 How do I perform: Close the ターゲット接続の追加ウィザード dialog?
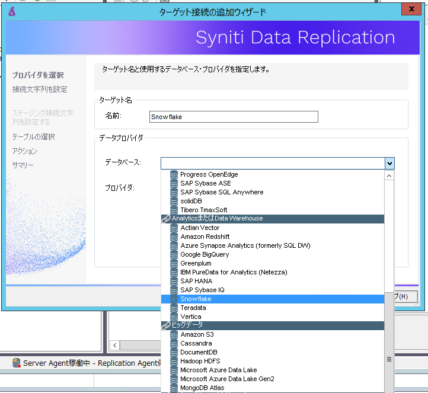coord(411,9)
